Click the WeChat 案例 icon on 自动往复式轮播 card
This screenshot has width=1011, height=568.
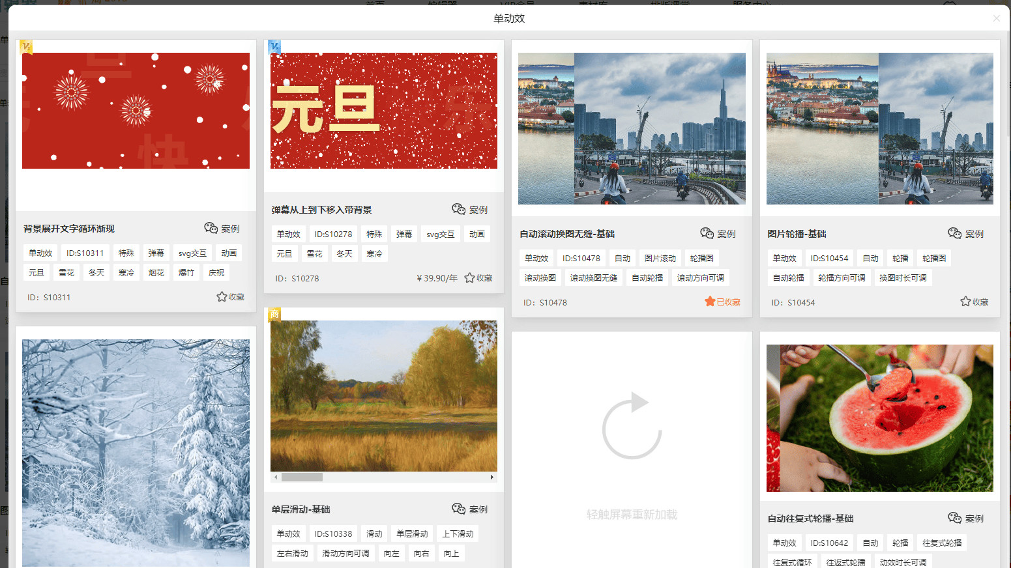tap(955, 518)
